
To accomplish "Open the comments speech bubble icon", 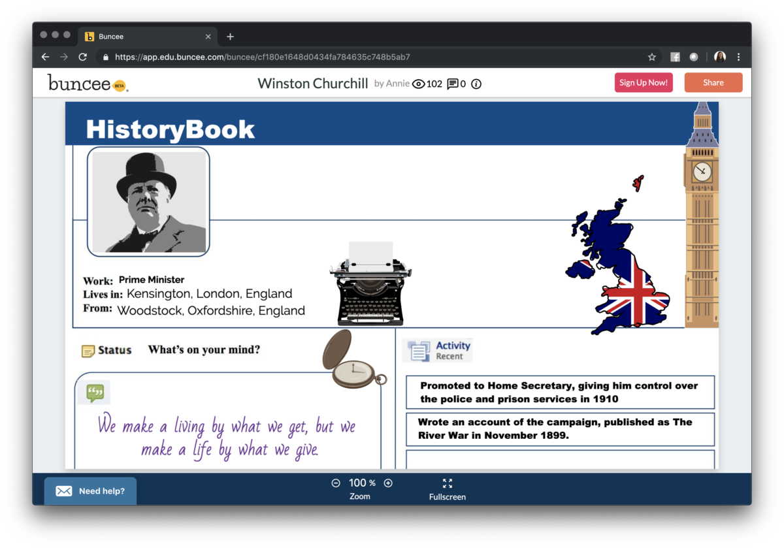I will [453, 84].
